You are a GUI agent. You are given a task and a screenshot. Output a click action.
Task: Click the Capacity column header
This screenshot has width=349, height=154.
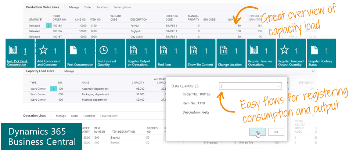(138, 83)
